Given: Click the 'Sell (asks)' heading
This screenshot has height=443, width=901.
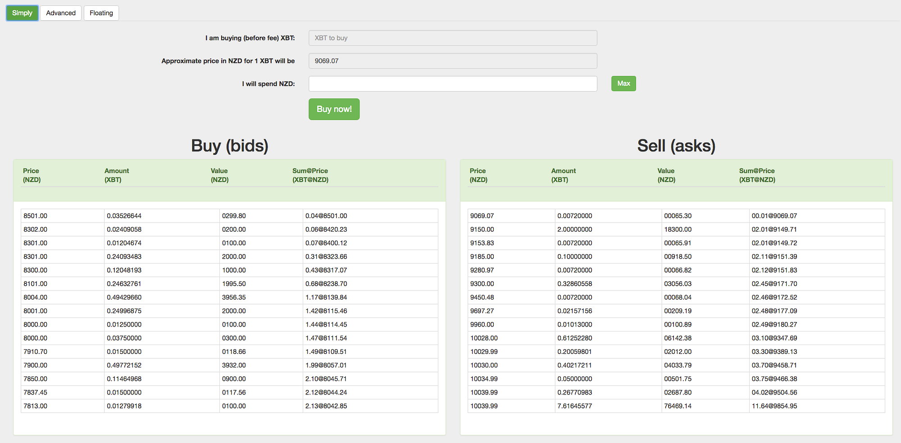Looking at the screenshot, I should (676, 146).
